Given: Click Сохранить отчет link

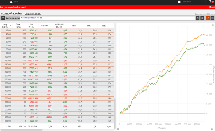Looking at the screenshot, I should 33,14.
